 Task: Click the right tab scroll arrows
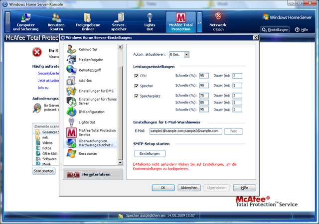(x=199, y=22)
